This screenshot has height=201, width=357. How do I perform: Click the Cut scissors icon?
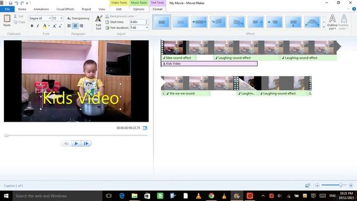coord(15,16)
